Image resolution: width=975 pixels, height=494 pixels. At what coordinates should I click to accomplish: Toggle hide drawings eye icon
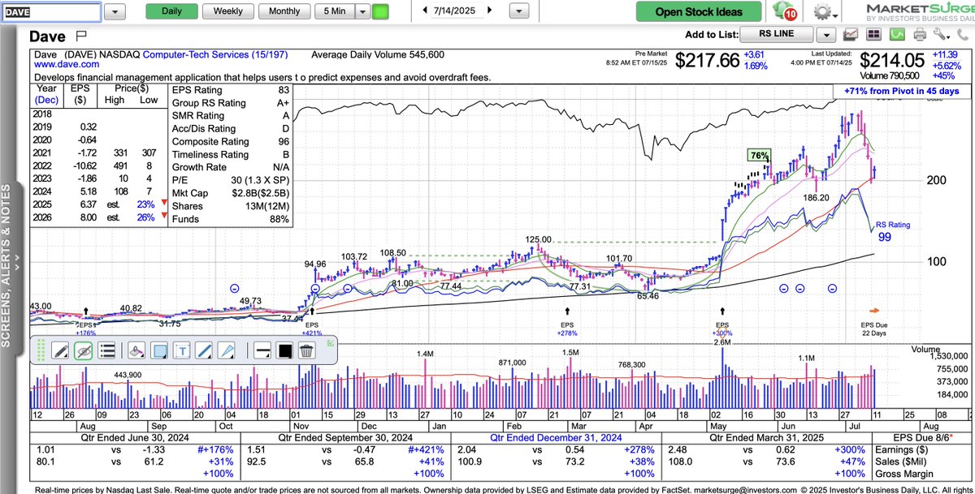point(83,350)
